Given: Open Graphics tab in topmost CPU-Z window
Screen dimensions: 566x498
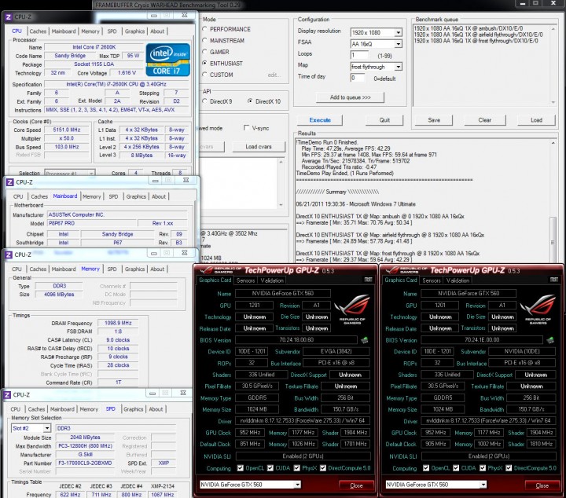Looking at the screenshot, I should click(x=134, y=31).
